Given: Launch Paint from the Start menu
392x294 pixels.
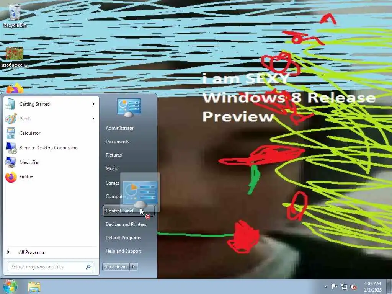Looking at the screenshot, I should click(51, 119).
